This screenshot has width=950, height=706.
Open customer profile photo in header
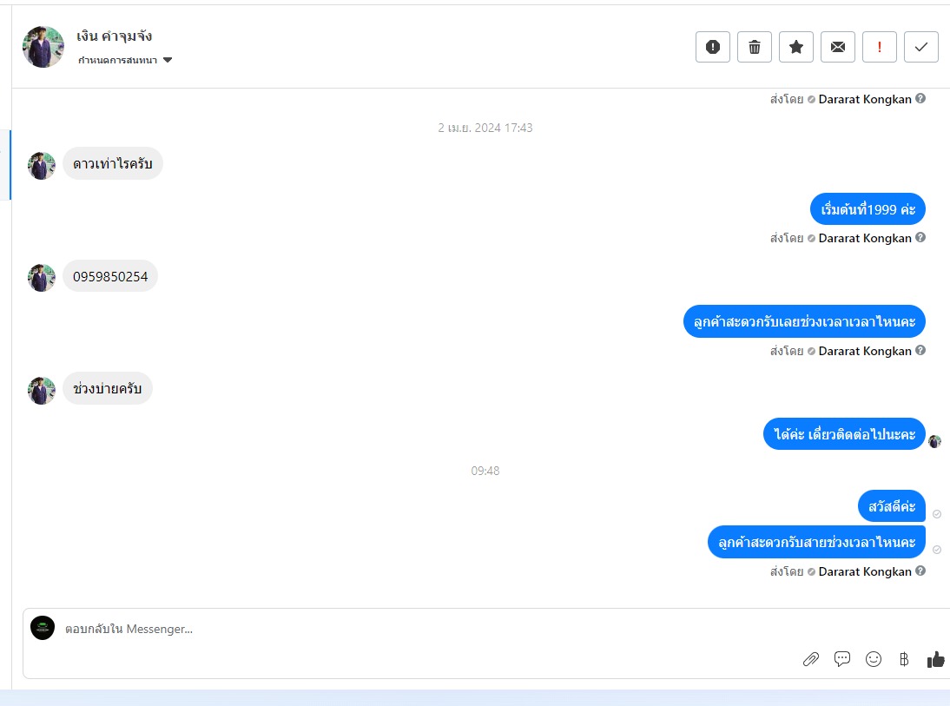point(43,47)
